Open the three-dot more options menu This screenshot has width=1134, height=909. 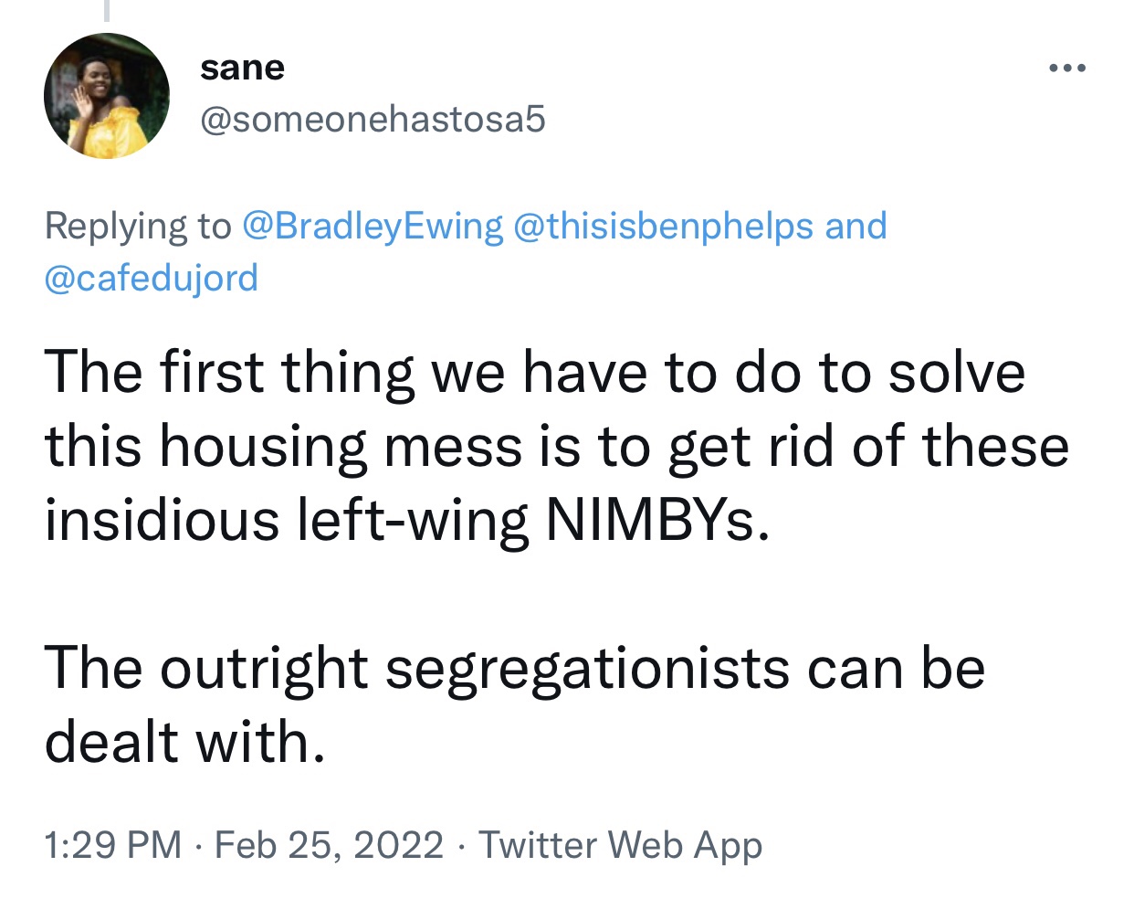click(x=1067, y=69)
